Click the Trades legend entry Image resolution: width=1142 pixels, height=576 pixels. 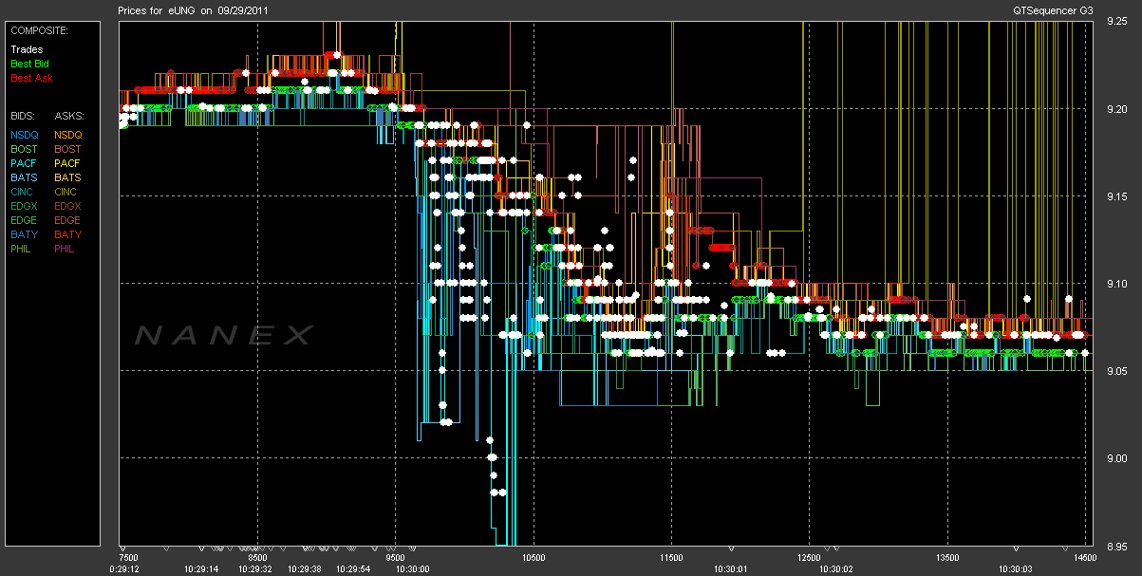click(x=27, y=49)
